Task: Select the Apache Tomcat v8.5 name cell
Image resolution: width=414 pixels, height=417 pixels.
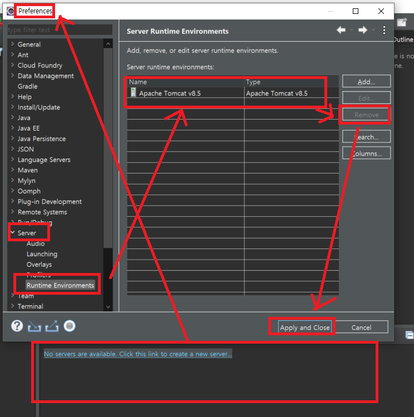Action: click(x=185, y=93)
